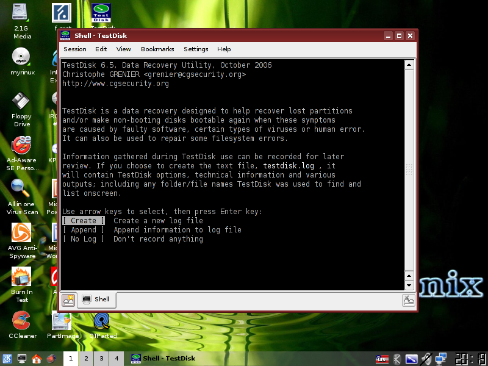Open the Session menu
The height and width of the screenshot is (366, 488).
coord(74,49)
